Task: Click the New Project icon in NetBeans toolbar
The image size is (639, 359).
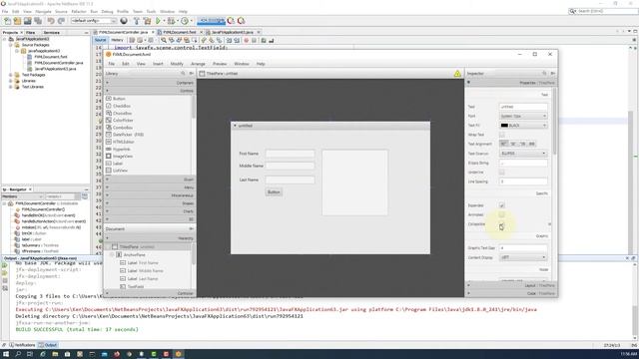Action: click(17, 21)
